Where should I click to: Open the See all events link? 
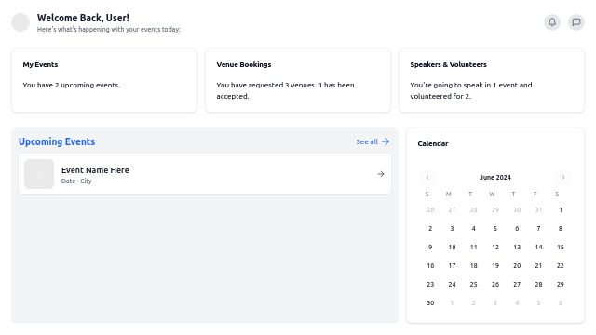click(372, 141)
